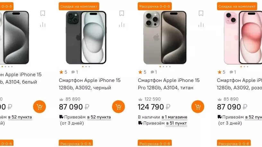Screen dimensions: 262x147
Task: Bookmark the iPhone 15 Pro titanium
Action: [x=201, y=13]
